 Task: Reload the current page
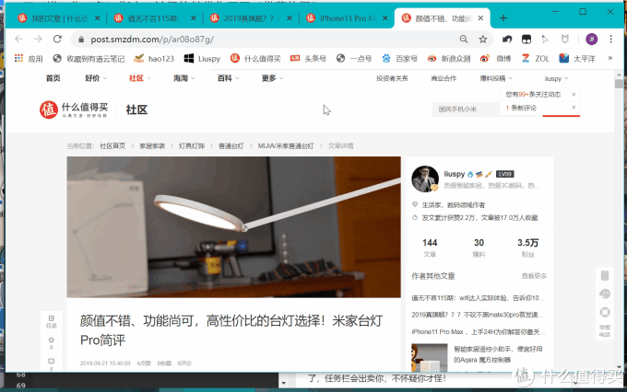click(57, 40)
